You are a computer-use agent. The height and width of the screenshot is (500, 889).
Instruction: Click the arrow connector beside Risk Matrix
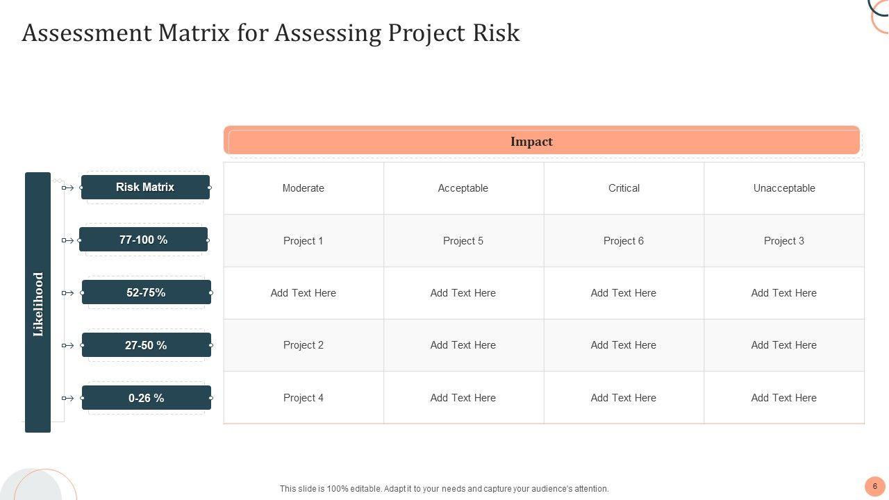point(68,187)
